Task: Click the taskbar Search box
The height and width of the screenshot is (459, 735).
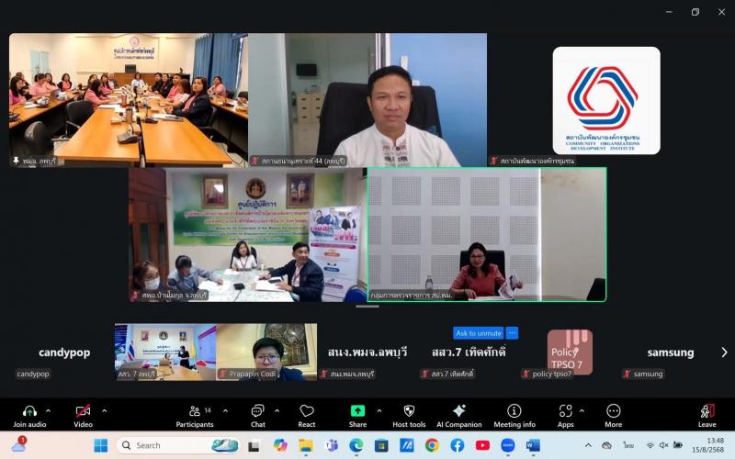Action: click(x=177, y=445)
